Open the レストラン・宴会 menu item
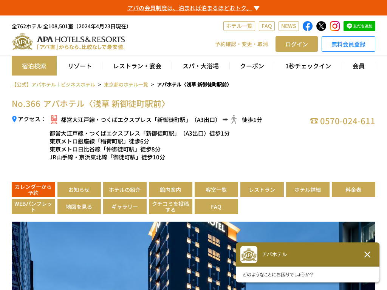The height and width of the screenshot is (290, 387). point(137,66)
